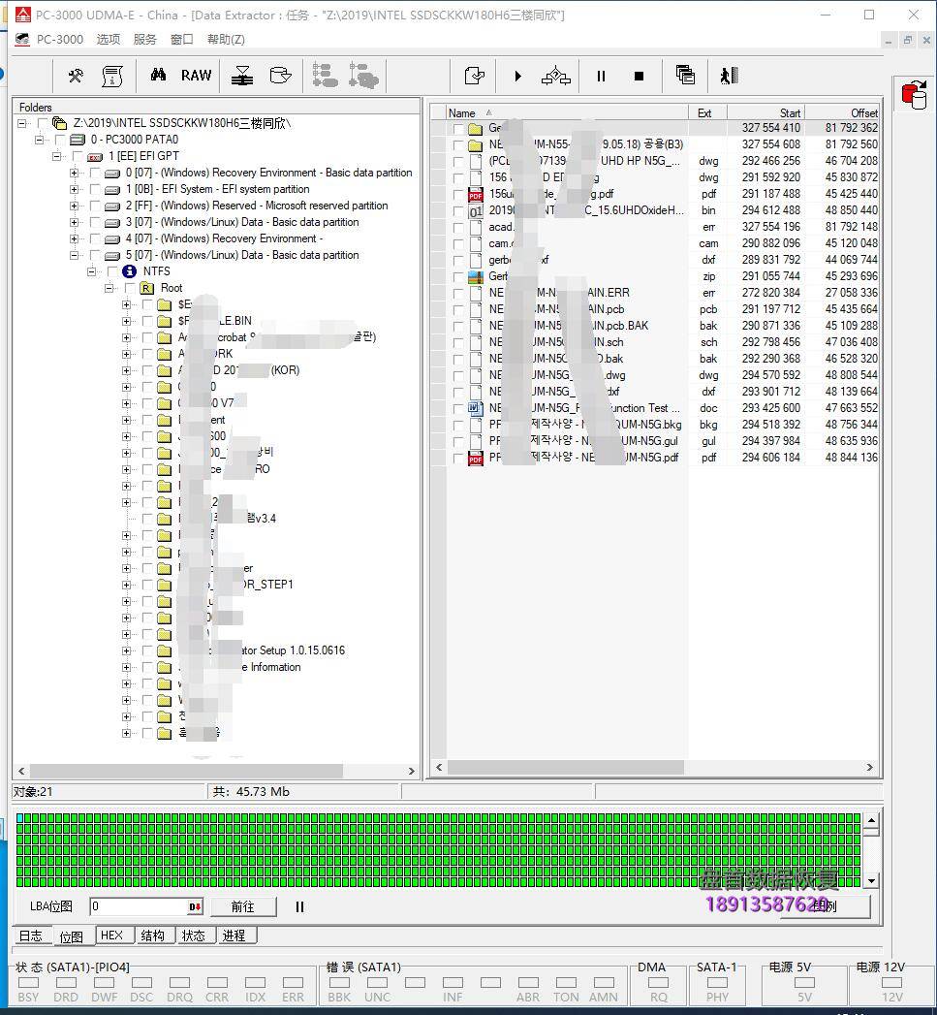Expand partition 3 Basic data partition
This screenshot has width=937, height=1015.
(x=74, y=222)
